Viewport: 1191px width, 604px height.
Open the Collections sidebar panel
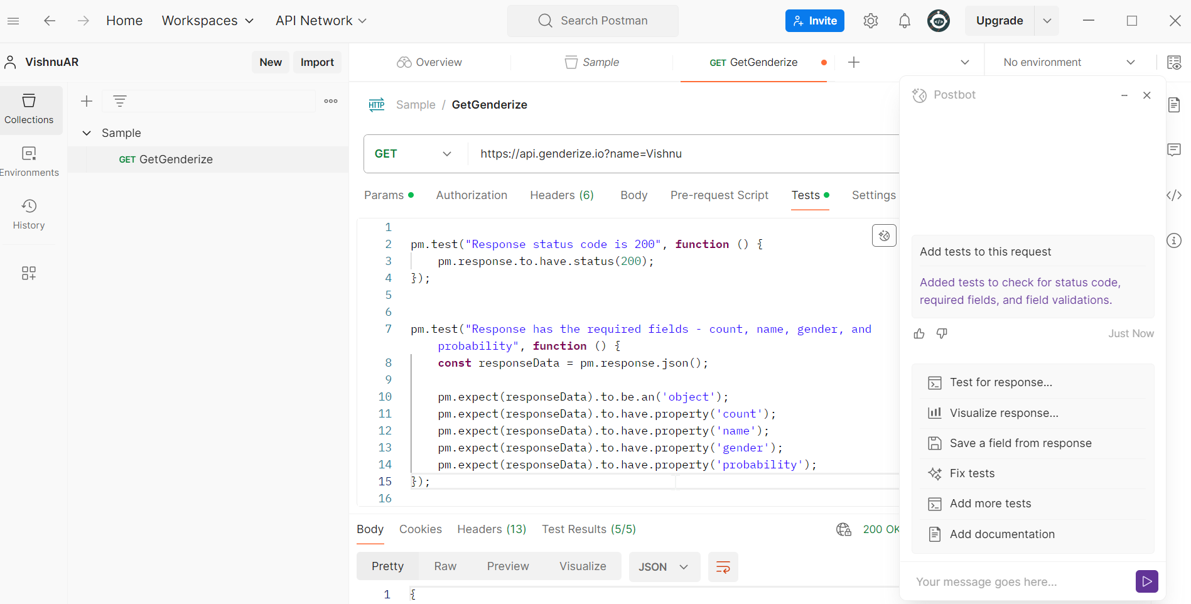(29, 109)
